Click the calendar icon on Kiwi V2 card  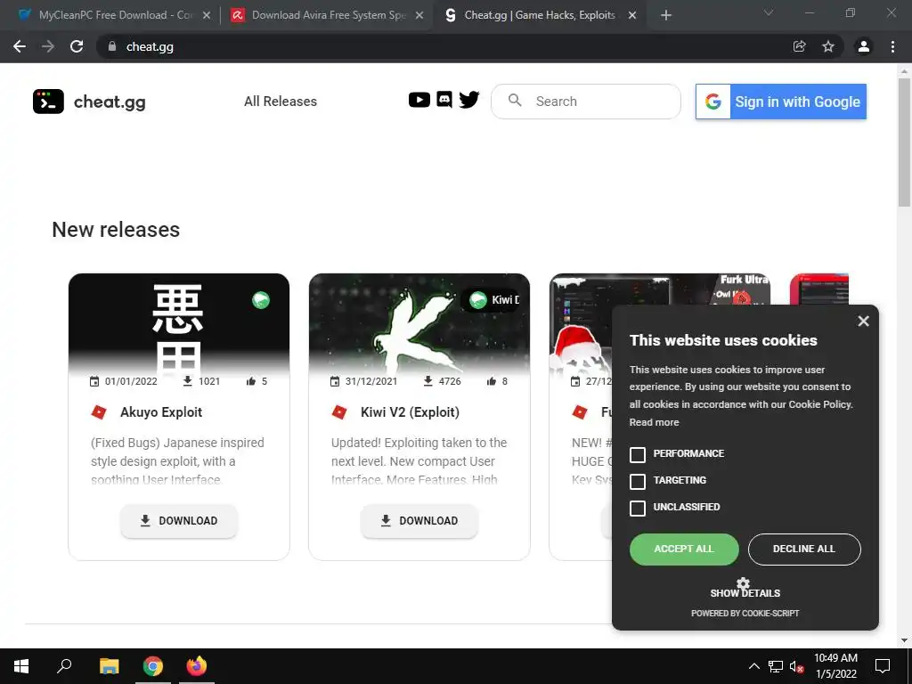pos(335,381)
